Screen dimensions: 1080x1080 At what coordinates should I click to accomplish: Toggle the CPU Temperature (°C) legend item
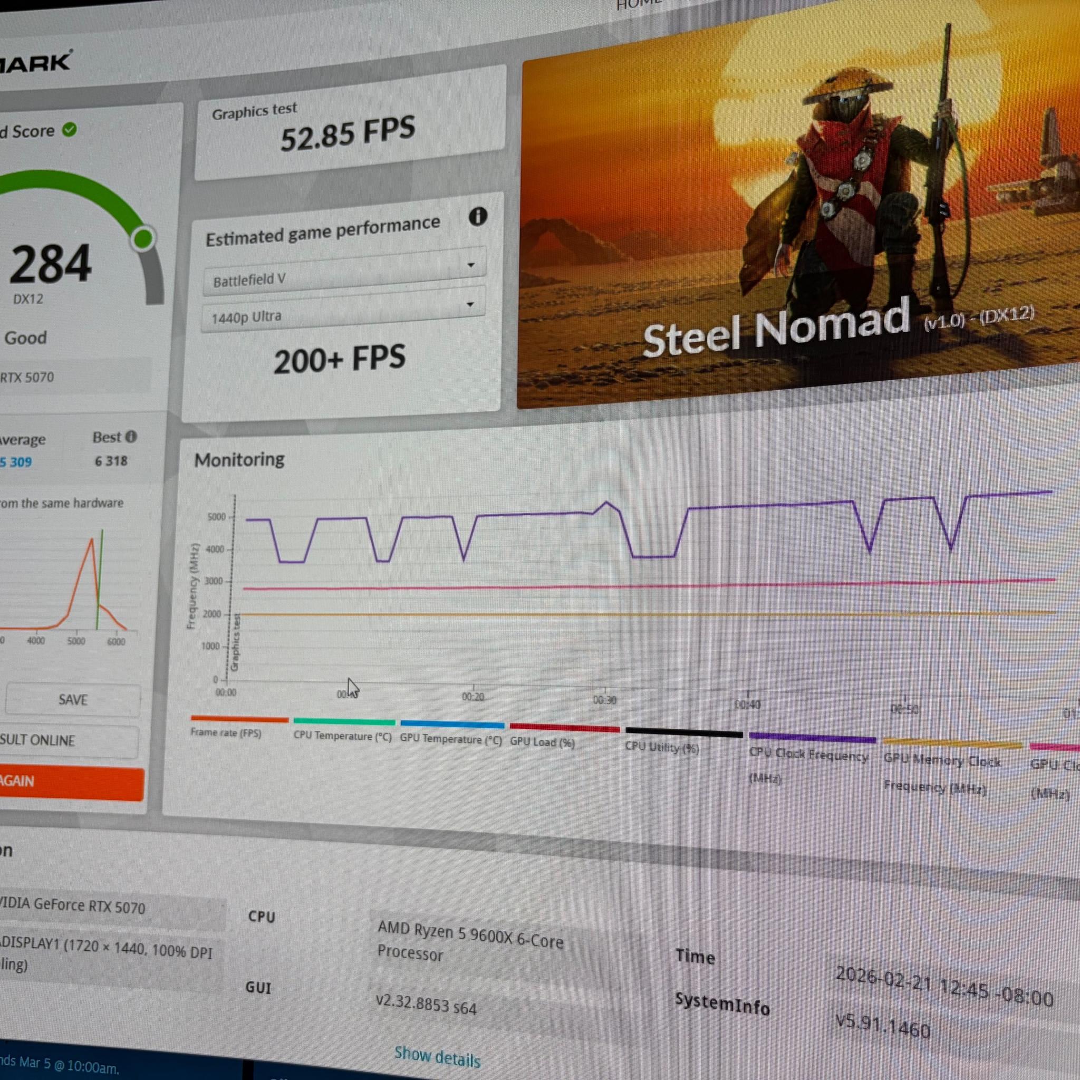click(x=343, y=729)
